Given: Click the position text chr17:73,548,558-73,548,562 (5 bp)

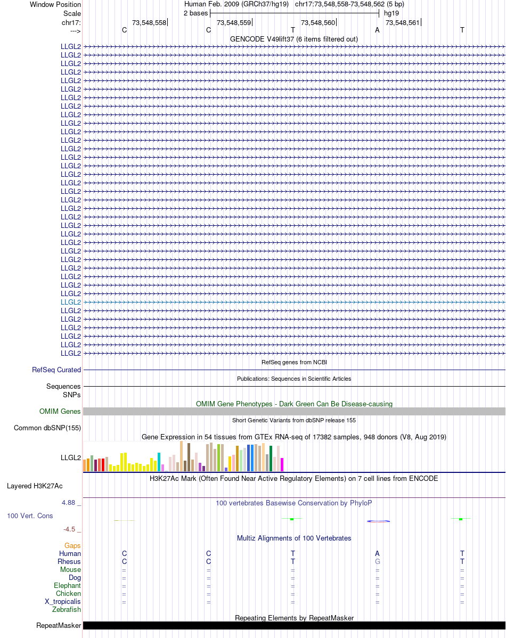Looking at the screenshot, I should point(349,4).
